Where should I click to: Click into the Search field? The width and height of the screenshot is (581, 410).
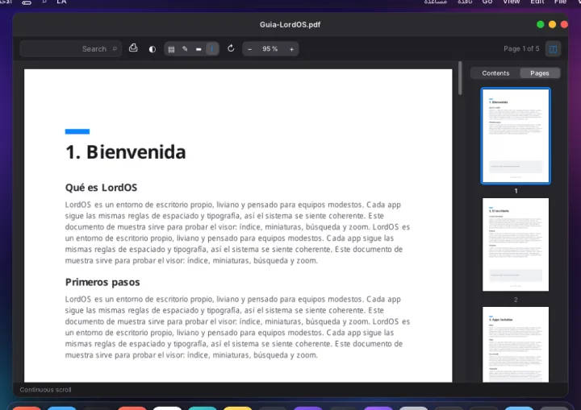point(70,49)
